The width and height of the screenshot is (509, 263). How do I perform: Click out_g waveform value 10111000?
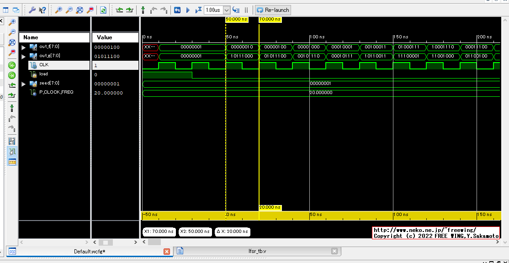[242, 56]
